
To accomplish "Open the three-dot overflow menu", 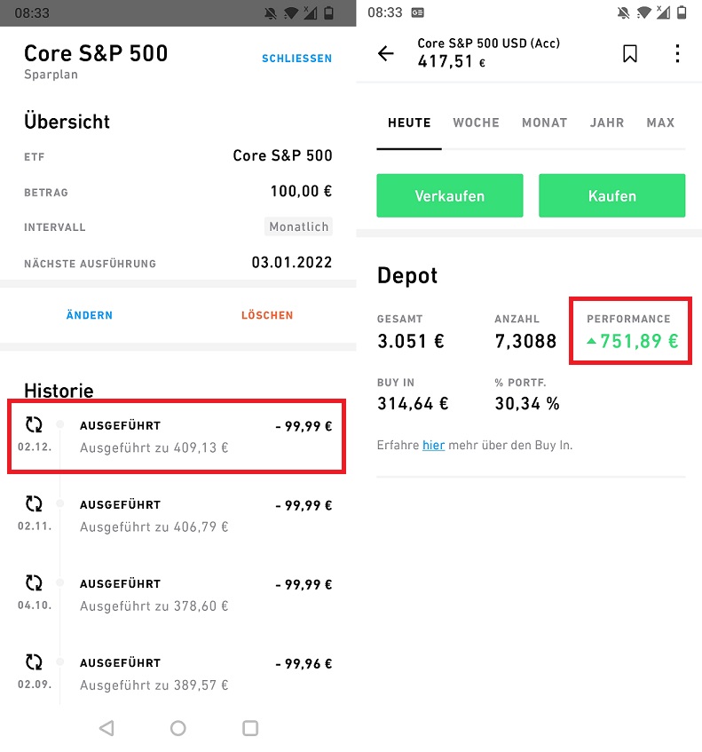I will point(677,53).
